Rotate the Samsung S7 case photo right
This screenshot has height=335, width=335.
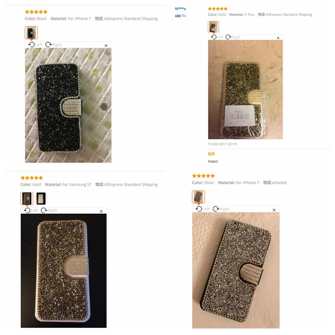point(48,210)
